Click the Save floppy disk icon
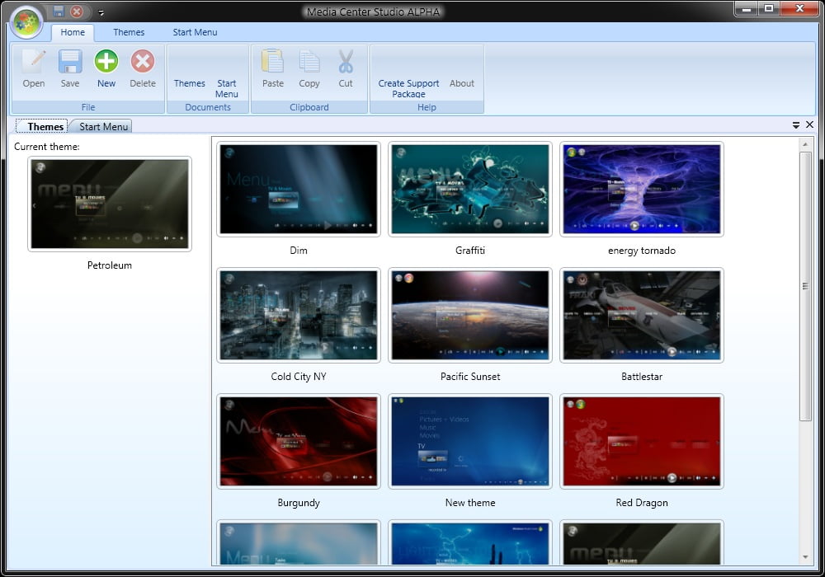The width and height of the screenshot is (825, 577). pyautogui.click(x=70, y=63)
